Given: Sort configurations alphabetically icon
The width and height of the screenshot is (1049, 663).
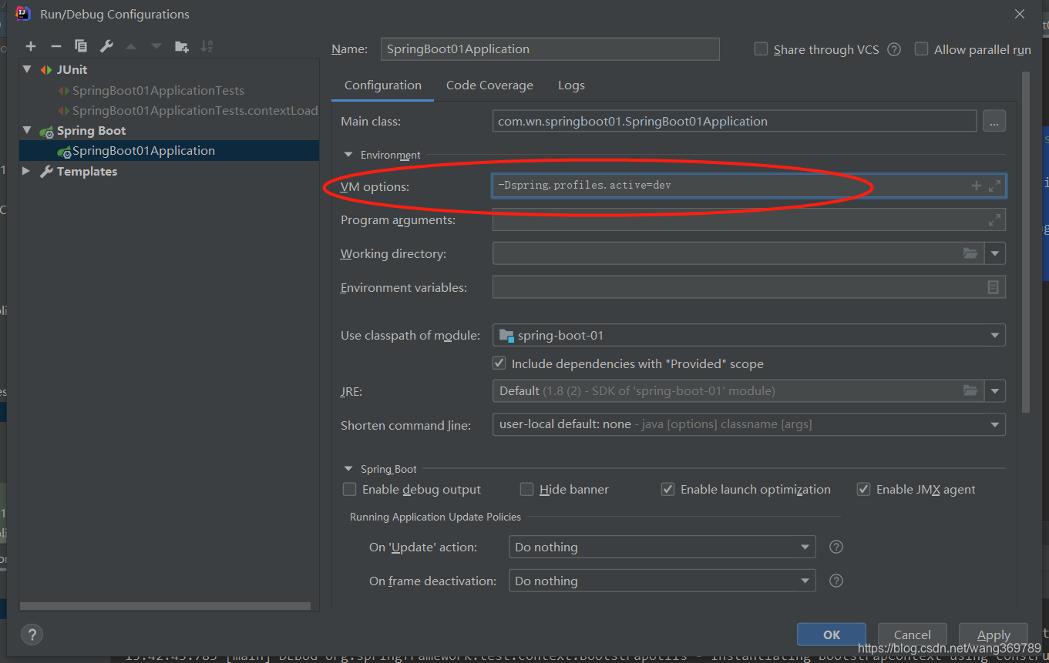Looking at the screenshot, I should 207,46.
